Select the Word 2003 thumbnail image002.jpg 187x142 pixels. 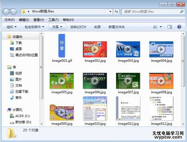pos(95,49)
